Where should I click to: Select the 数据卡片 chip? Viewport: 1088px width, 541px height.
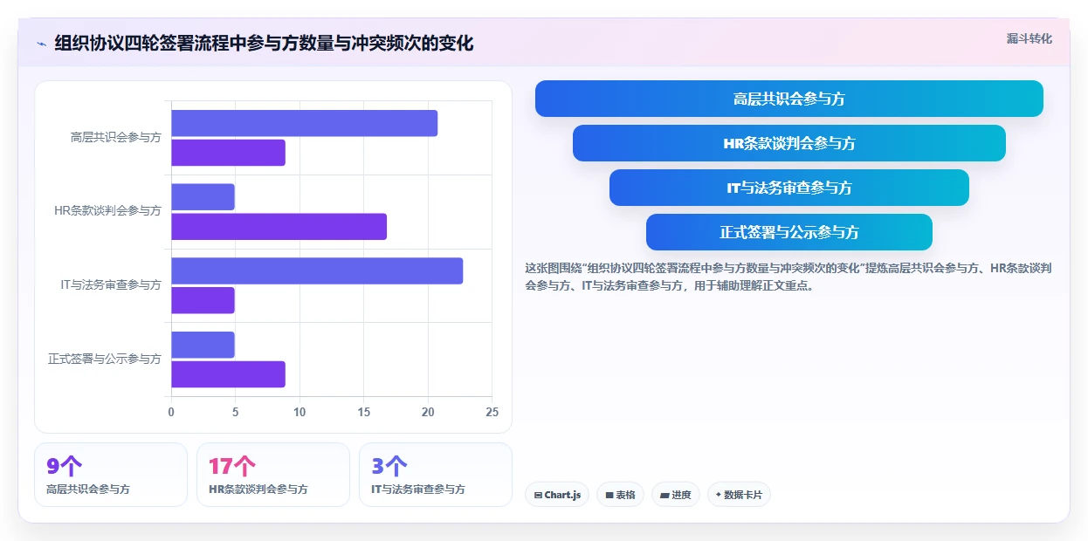[739, 495]
